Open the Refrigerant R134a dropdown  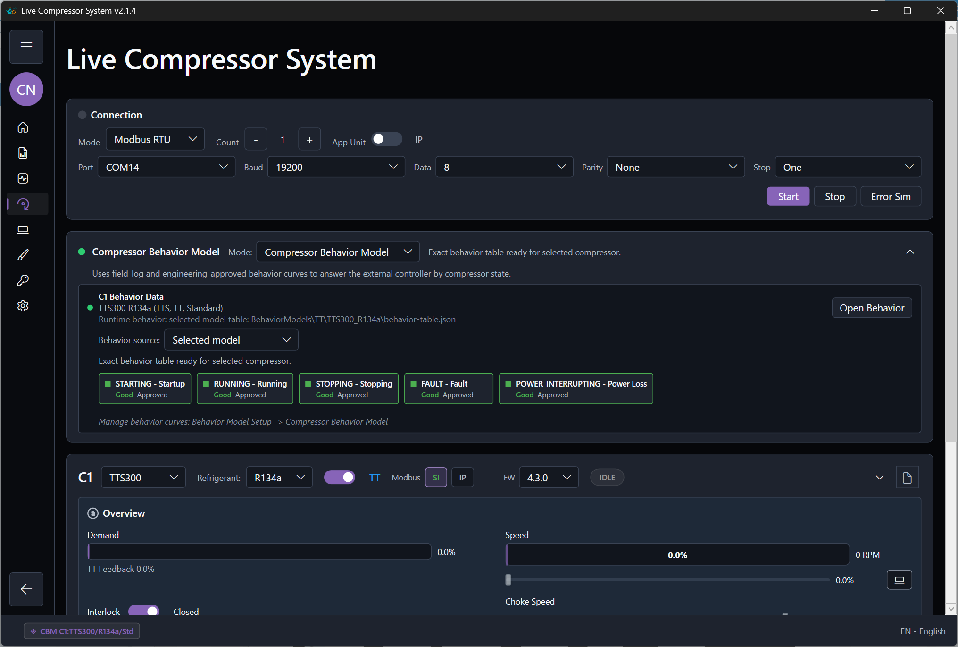coord(279,478)
